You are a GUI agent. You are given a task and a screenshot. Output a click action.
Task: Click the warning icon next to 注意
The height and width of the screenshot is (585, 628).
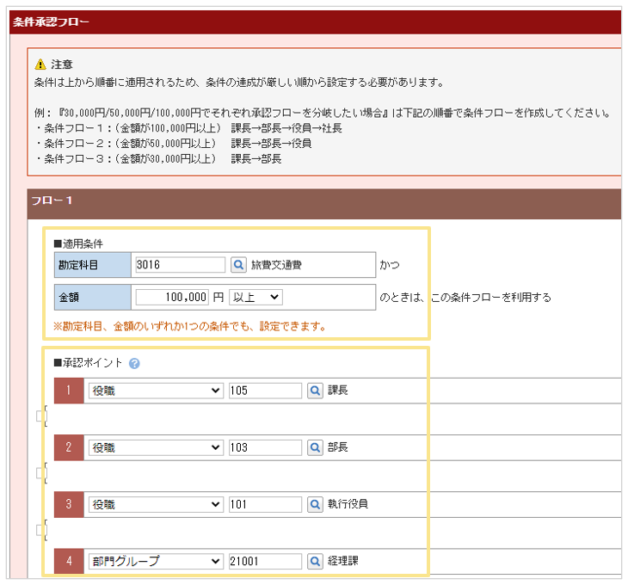(40, 65)
